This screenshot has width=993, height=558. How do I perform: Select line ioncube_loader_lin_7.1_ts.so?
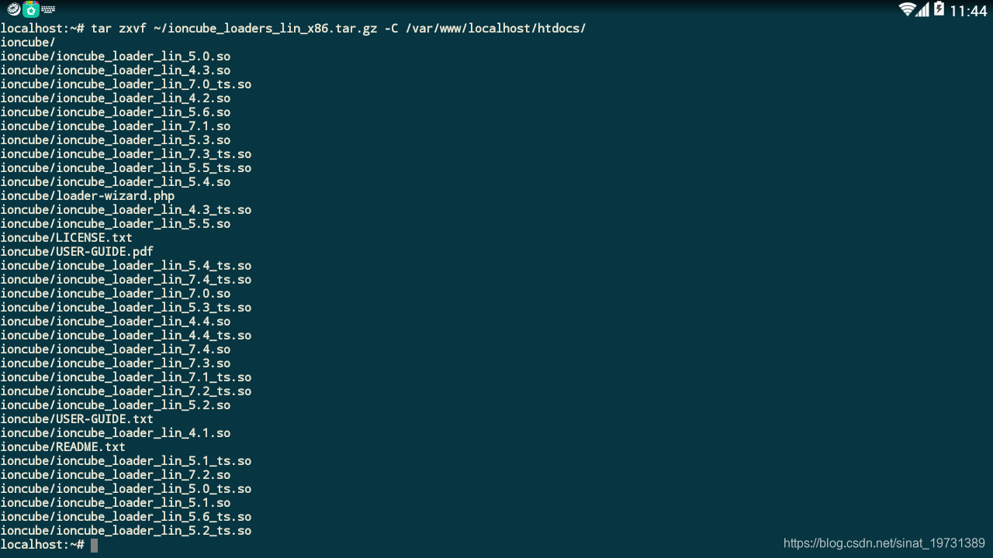pos(126,377)
